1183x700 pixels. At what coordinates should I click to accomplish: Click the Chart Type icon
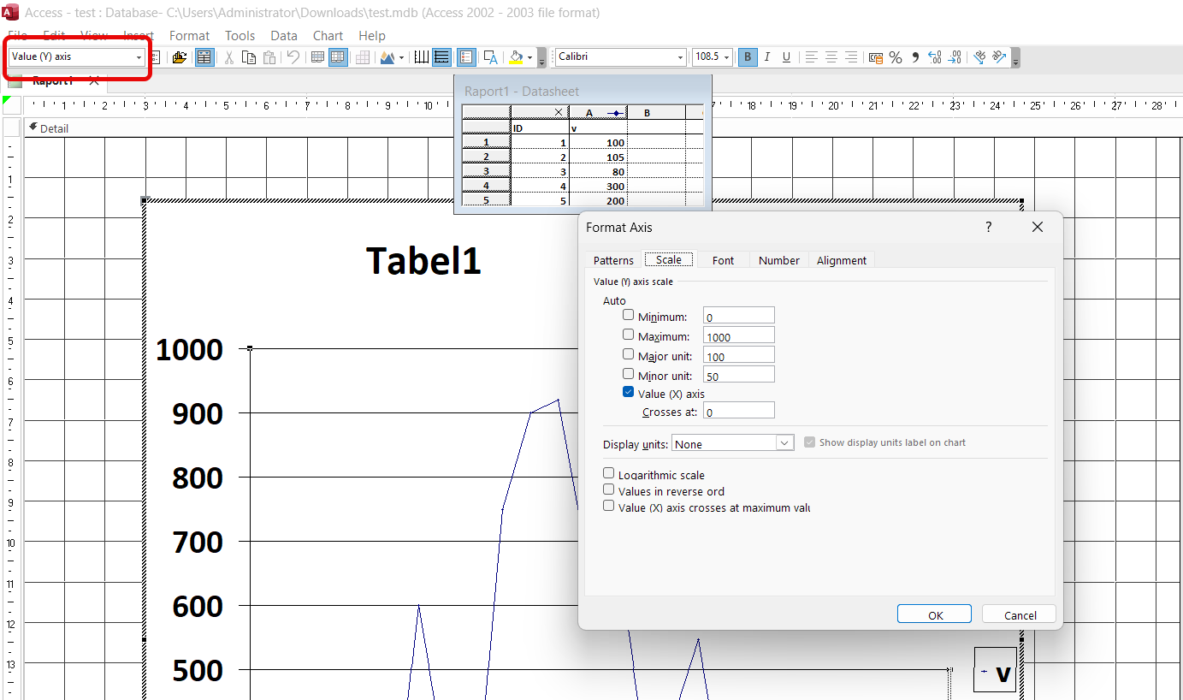point(387,57)
